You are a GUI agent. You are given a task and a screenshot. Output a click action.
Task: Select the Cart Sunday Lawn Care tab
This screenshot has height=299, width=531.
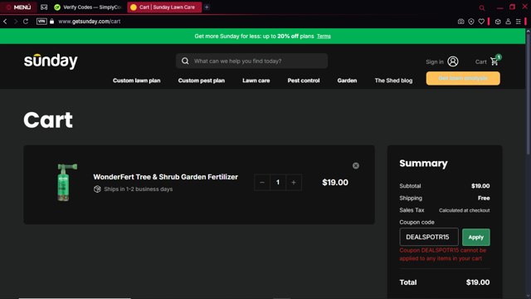pyautogui.click(x=164, y=7)
